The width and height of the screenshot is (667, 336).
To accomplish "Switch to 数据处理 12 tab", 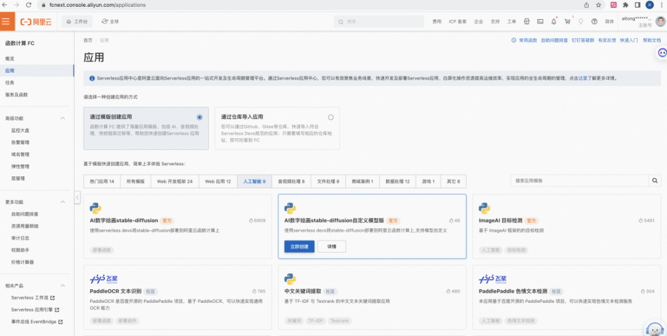I will pyautogui.click(x=398, y=181).
